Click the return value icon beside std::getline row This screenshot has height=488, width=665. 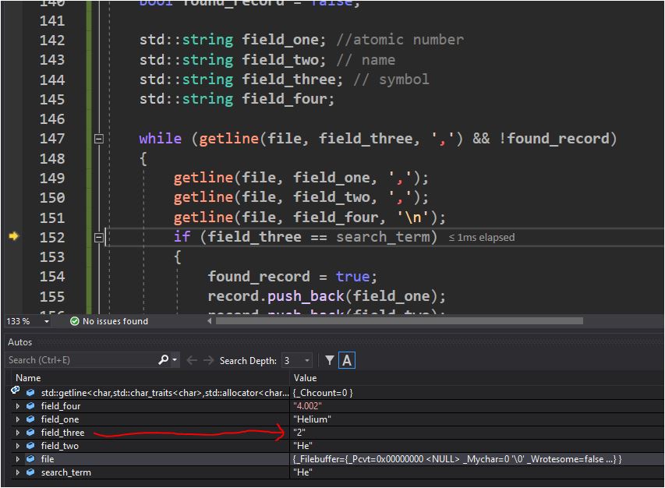[x=16, y=390]
